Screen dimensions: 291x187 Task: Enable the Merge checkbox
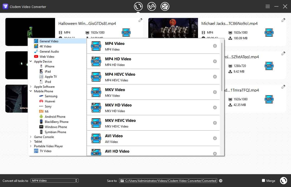pyautogui.click(x=263, y=181)
